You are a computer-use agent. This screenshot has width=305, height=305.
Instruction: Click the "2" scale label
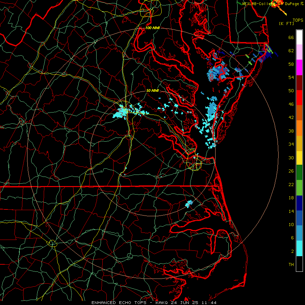[x=292, y=251]
